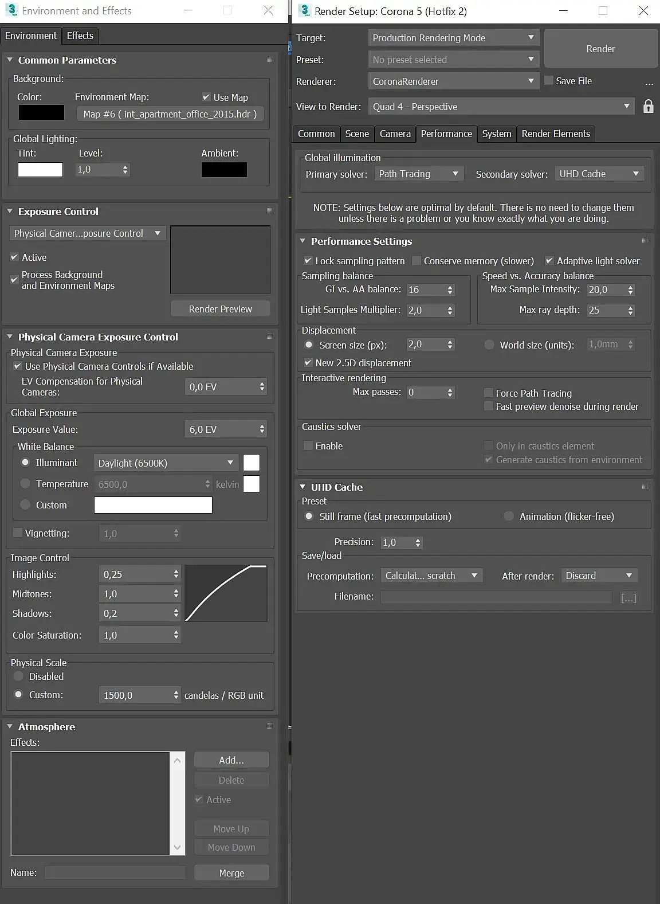Switch to the Scene tab

pyautogui.click(x=357, y=134)
